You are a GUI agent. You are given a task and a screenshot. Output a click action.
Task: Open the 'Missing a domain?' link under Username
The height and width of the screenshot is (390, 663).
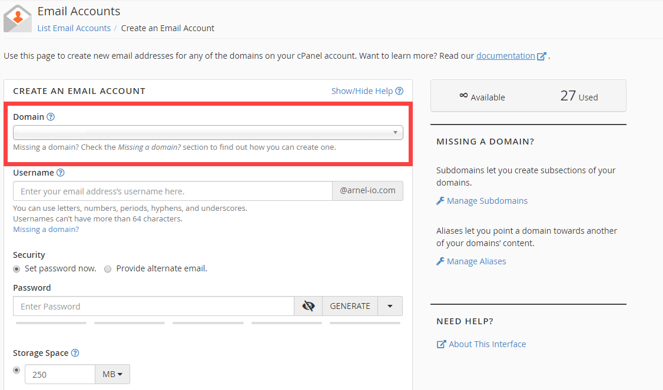click(x=46, y=229)
